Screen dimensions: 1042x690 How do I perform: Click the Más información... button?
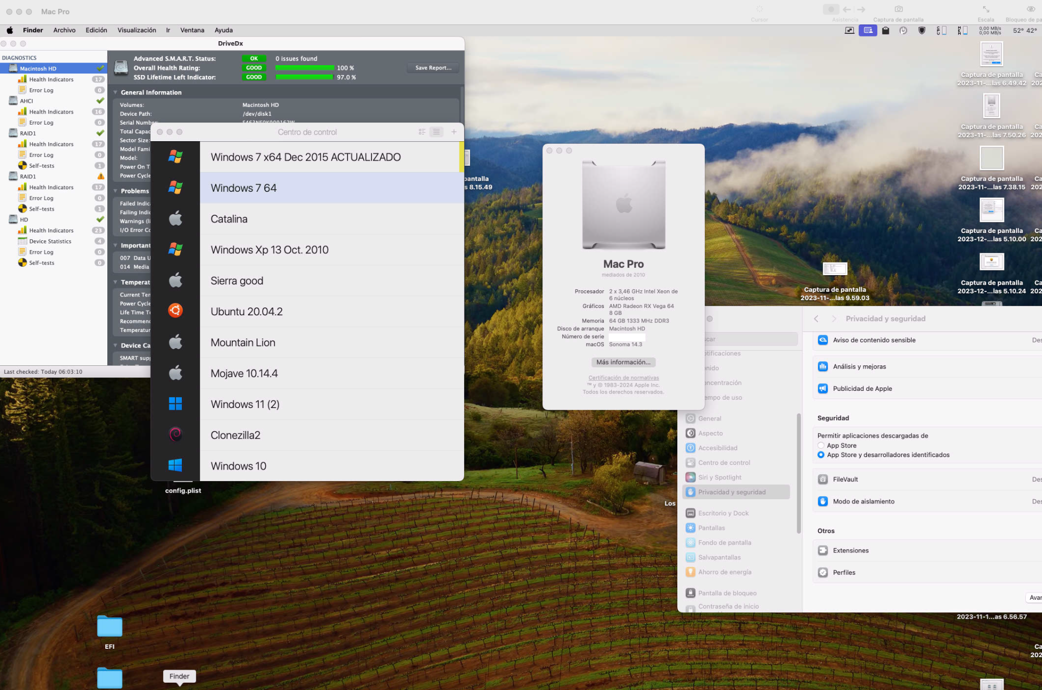623,362
